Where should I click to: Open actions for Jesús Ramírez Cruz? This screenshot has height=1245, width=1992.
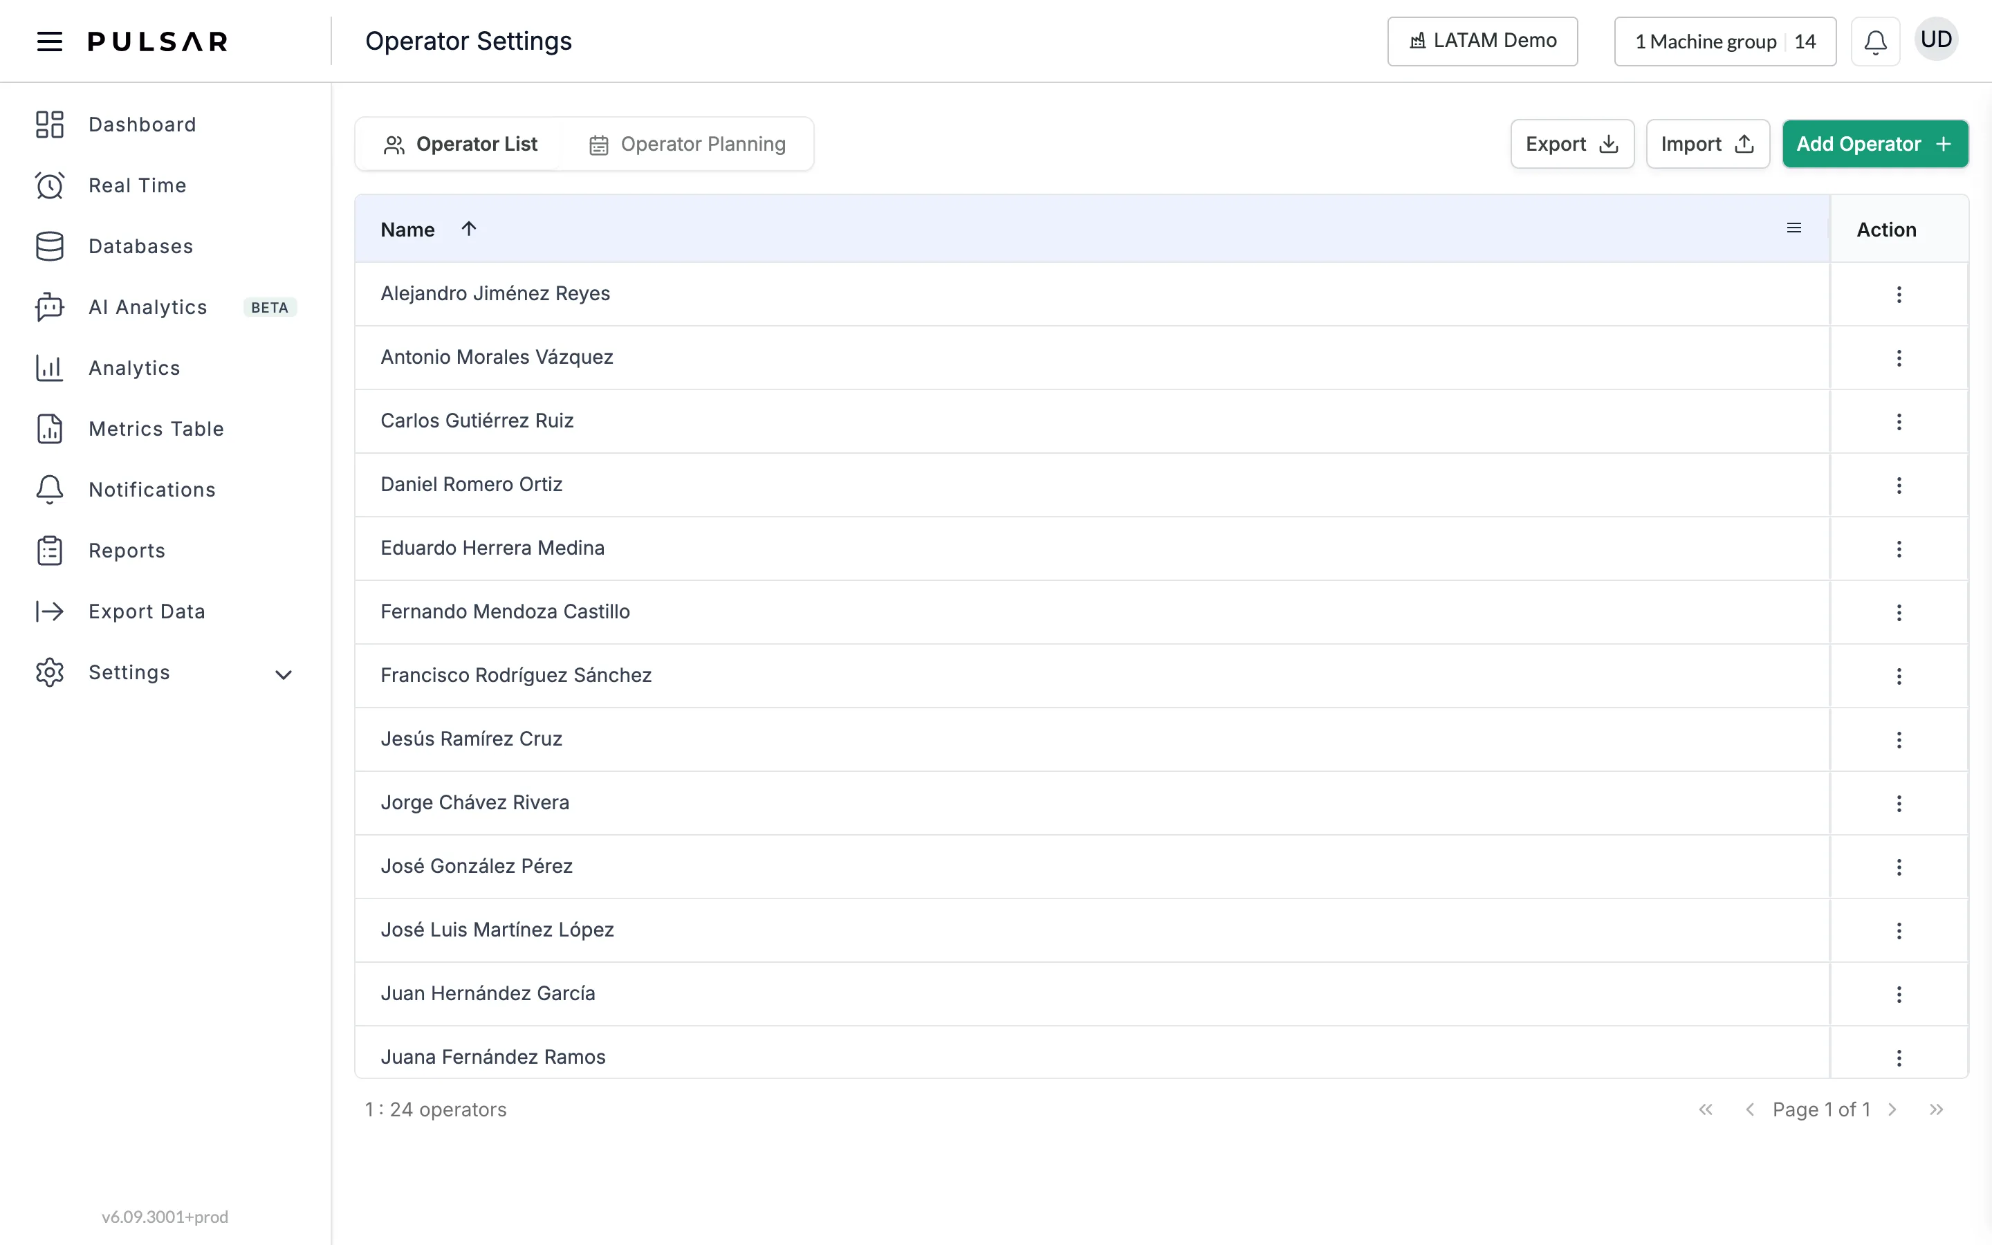(1899, 739)
